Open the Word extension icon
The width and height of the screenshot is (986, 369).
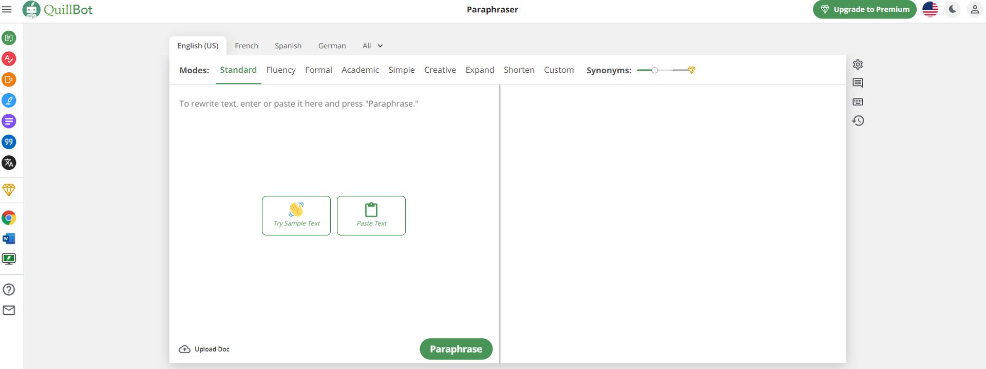point(9,239)
